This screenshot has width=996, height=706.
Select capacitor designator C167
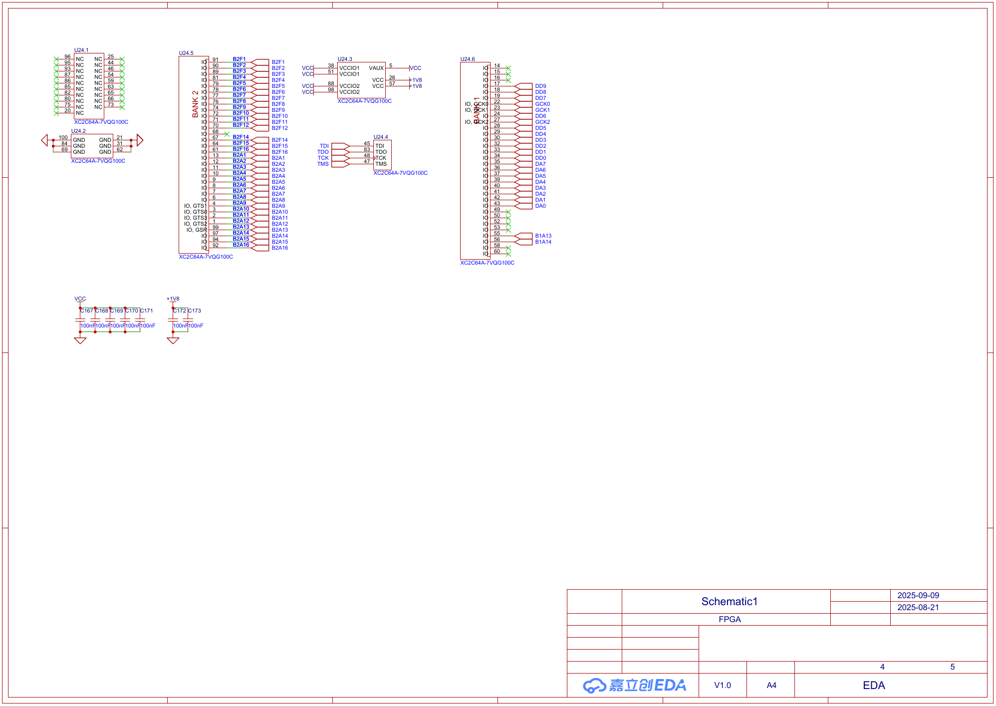(x=87, y=311)
